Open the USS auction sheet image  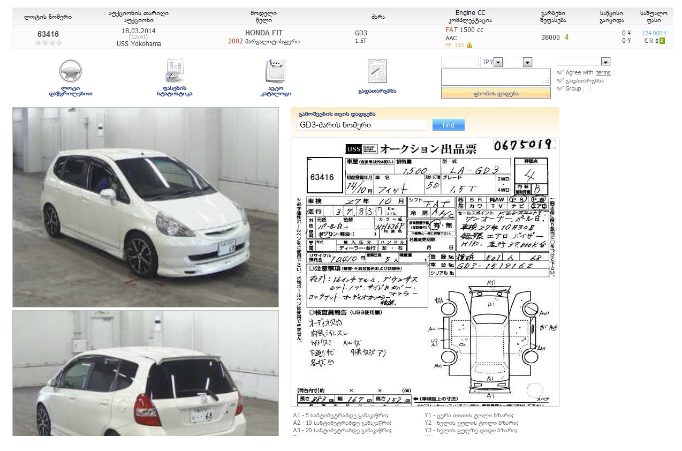425,272
